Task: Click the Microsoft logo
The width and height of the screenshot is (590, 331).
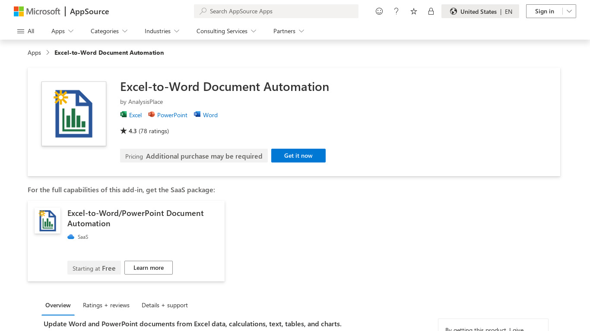Action: click(37, 12)
